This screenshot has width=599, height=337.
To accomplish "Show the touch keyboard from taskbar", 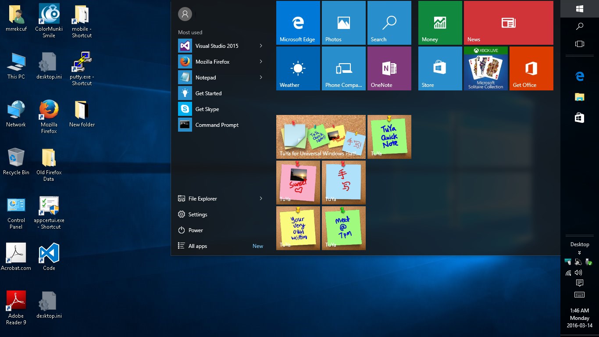I will 579,294.
